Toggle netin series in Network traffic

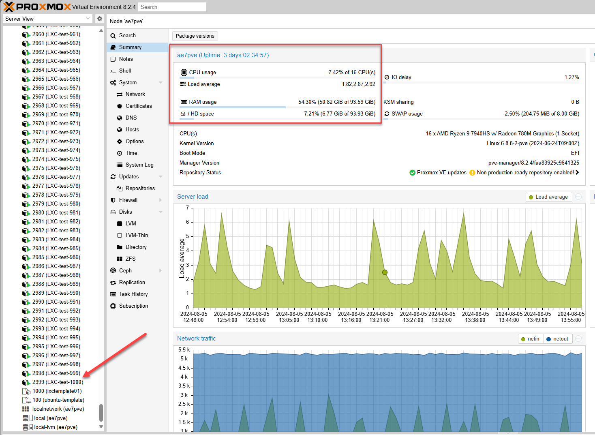click(x=530, y=339)
